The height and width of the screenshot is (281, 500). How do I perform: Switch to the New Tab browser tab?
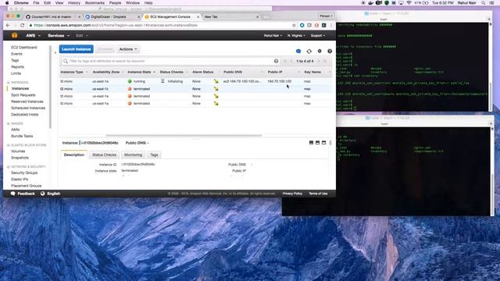click(x=230, y=16)
